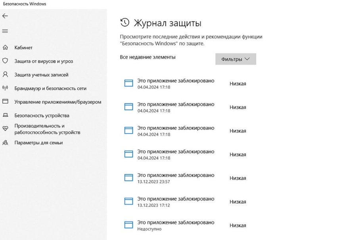Expand the blocked app entry from 13.12.2023 23:57
Screen dimensions: 337x240
[176, 178]
